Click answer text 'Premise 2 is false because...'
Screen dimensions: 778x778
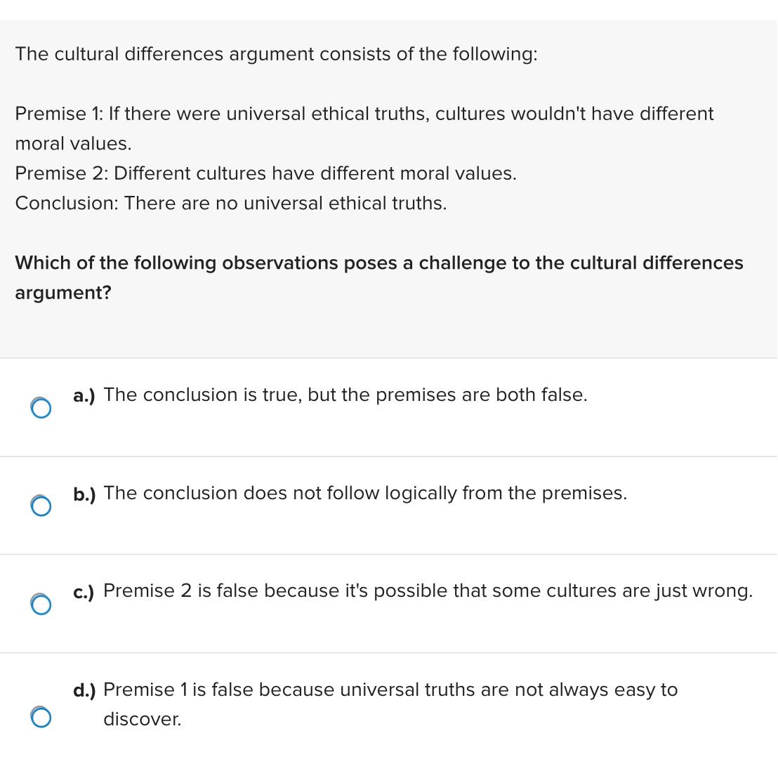428,591
